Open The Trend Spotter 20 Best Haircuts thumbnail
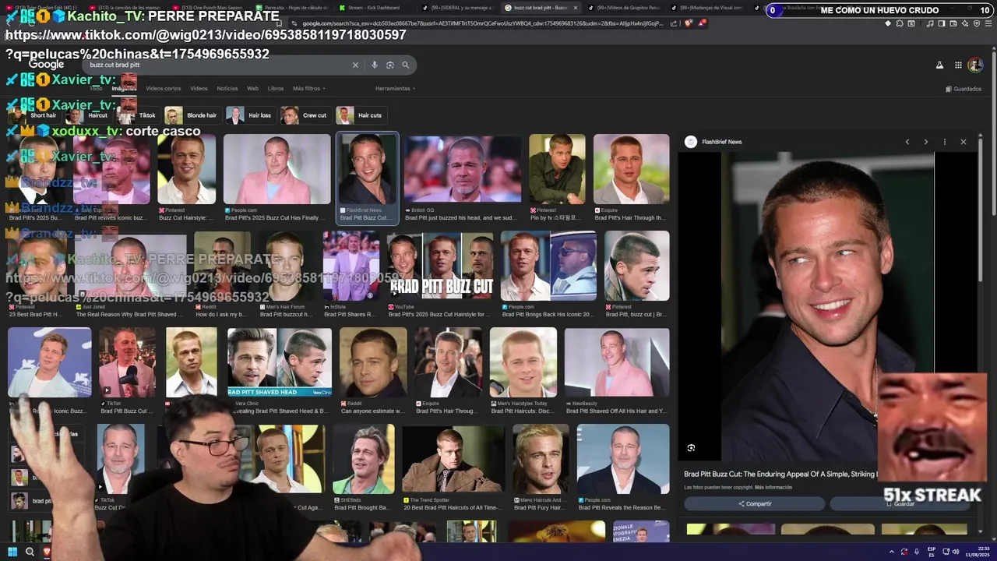The height and width of the screenshot is (561, 997). tap(453, 459)
